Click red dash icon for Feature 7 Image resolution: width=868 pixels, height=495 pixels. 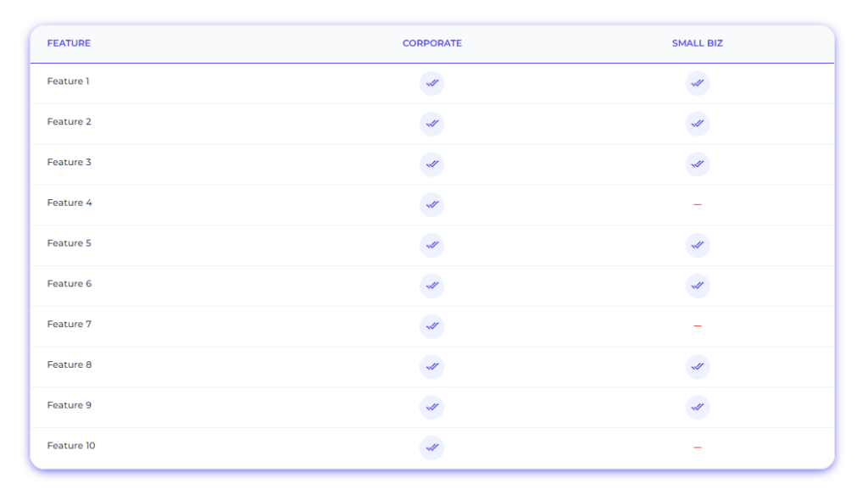click(698, 326)
